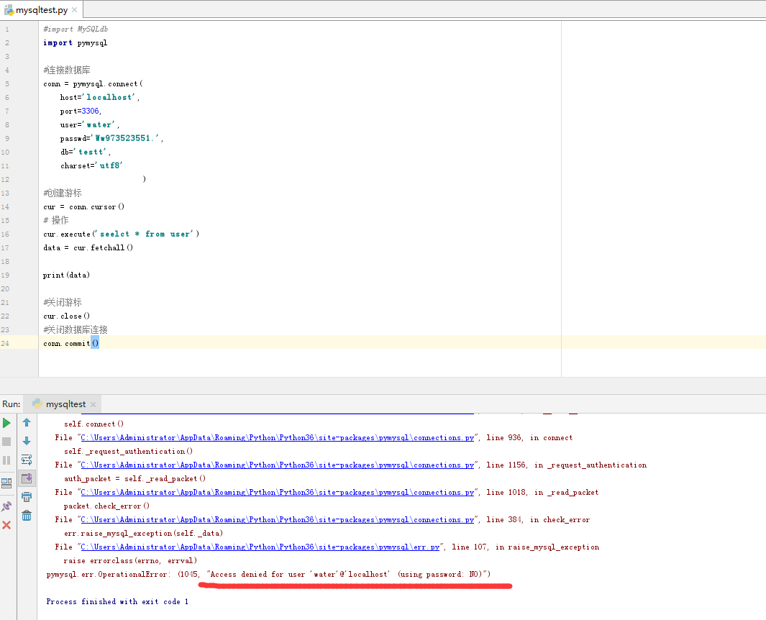
Task: Click the Python icon on mysqltest run tab
Action: (37, 404)
